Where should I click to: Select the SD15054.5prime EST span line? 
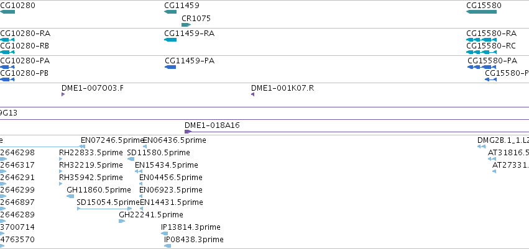(x=104, y=209)
